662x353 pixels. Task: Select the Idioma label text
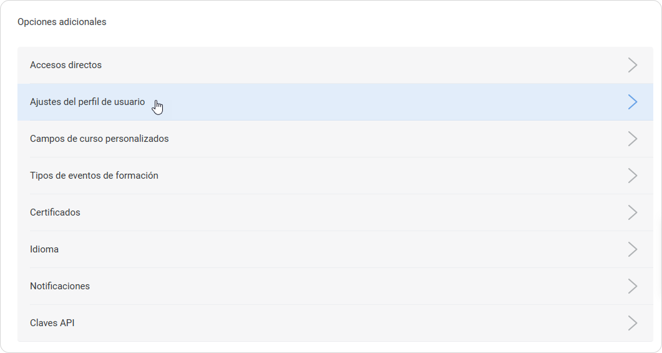(44, 249)
